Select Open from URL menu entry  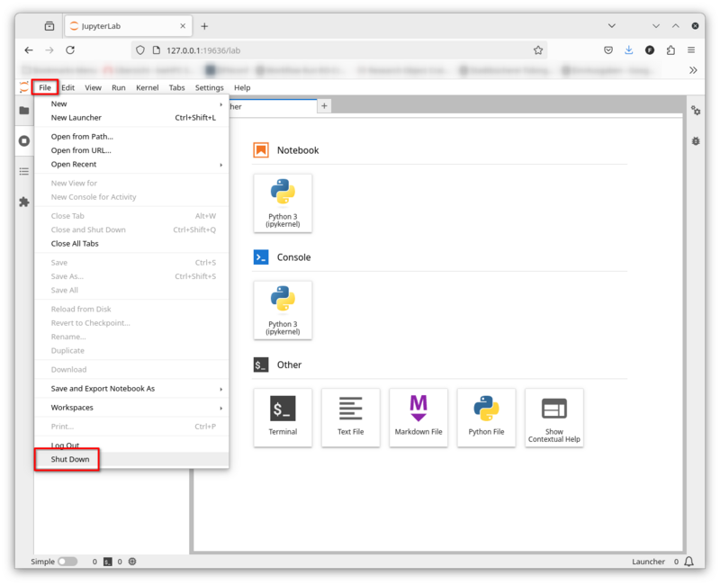coord(132,150)
